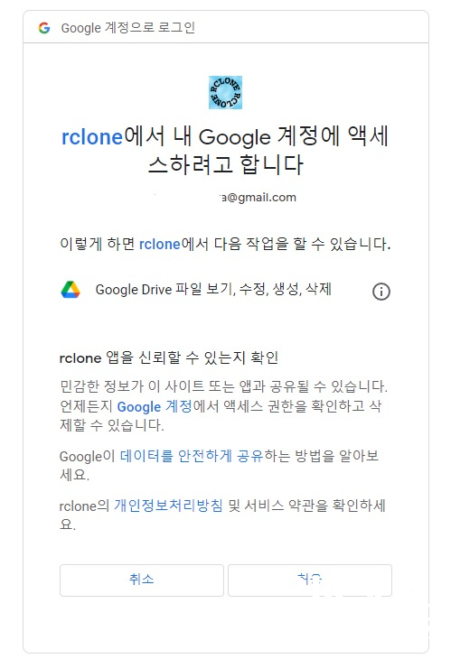This screenshot has width=451, height=659.
Task: Click the rclone app logo image
Action: [226, 92]
